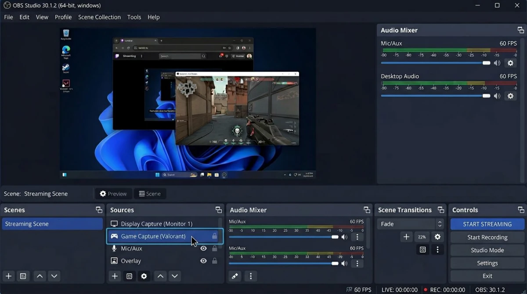Mute upper Mic/Aux speaker in bottom mixer dock
The width and height of the screenshot is (527, 294).
(344, 237)
